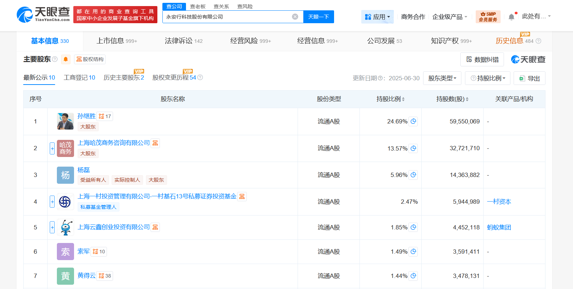Click the 索 avatar tile
The image size is (573, 289).
(65, 252)
